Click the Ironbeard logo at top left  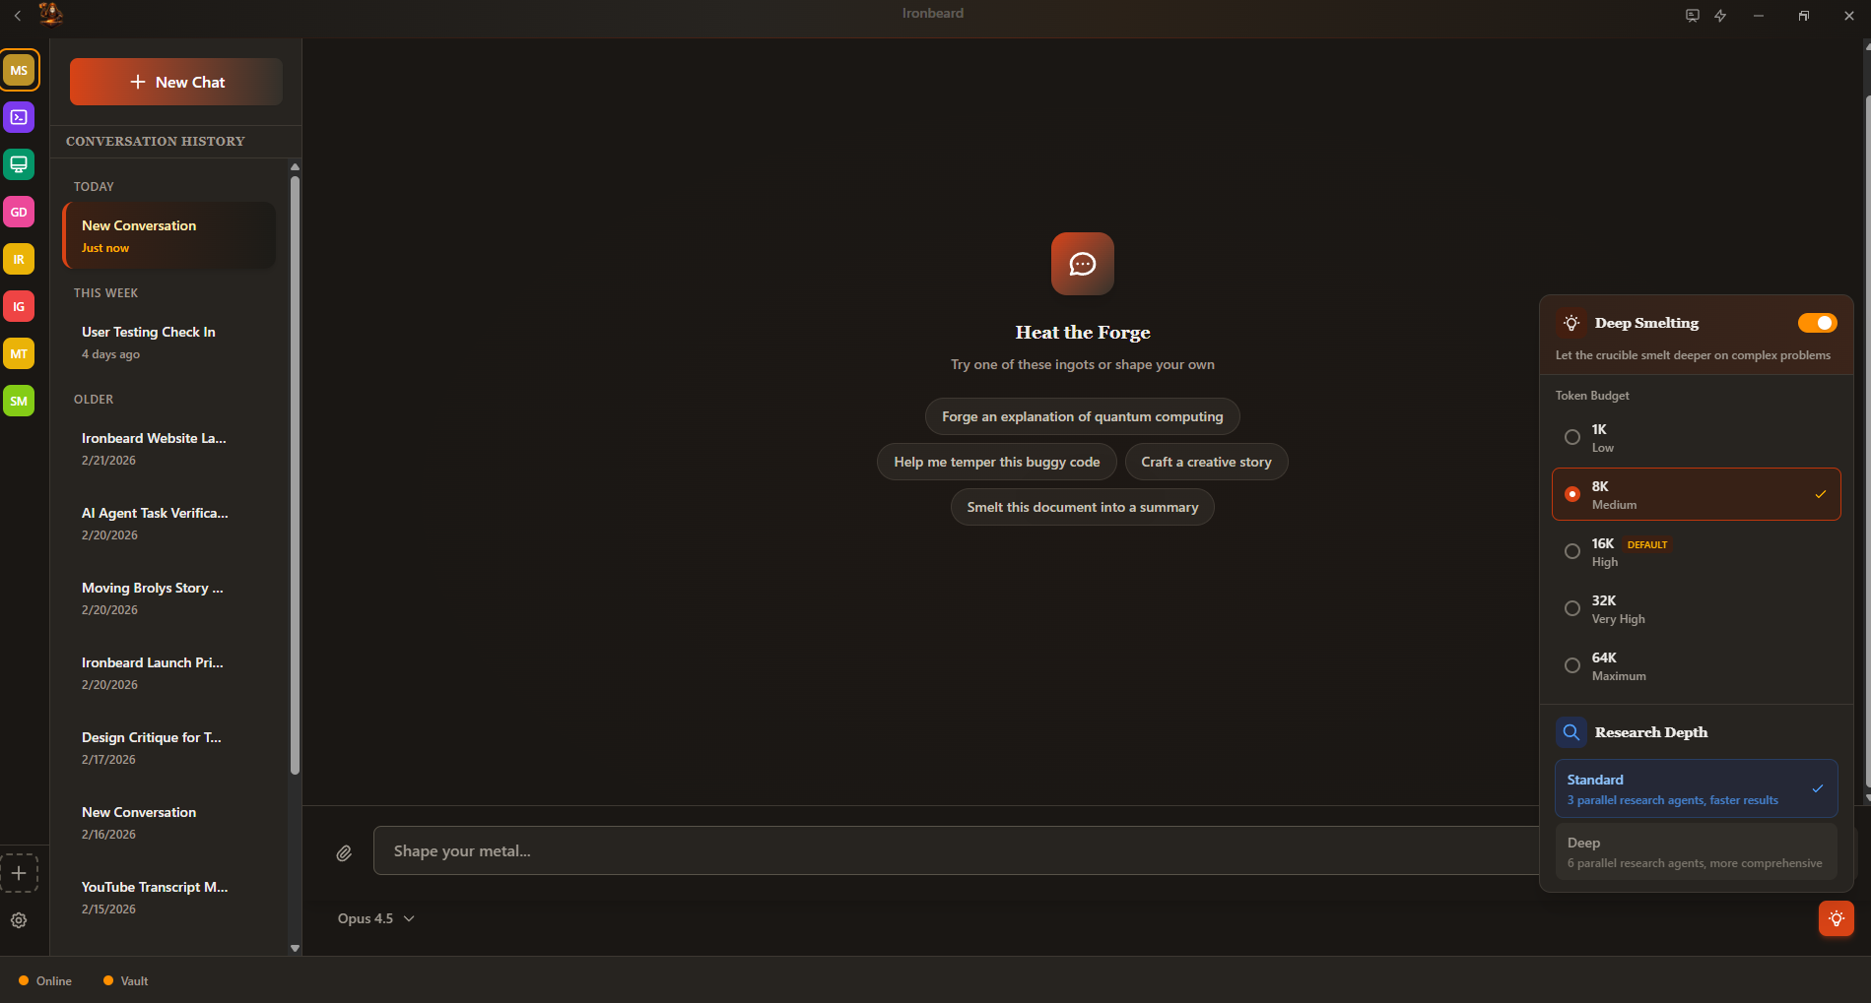click(49, 14)
